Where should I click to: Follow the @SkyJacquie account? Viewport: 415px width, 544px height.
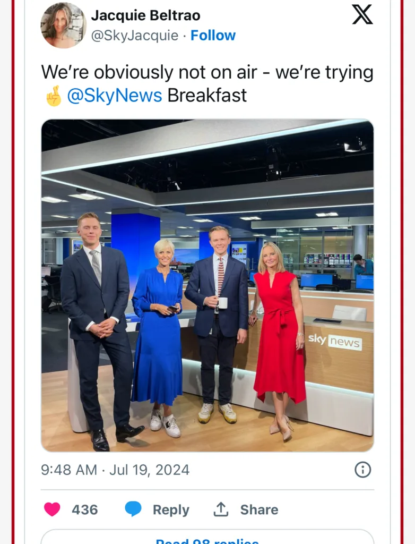point(213,36)
